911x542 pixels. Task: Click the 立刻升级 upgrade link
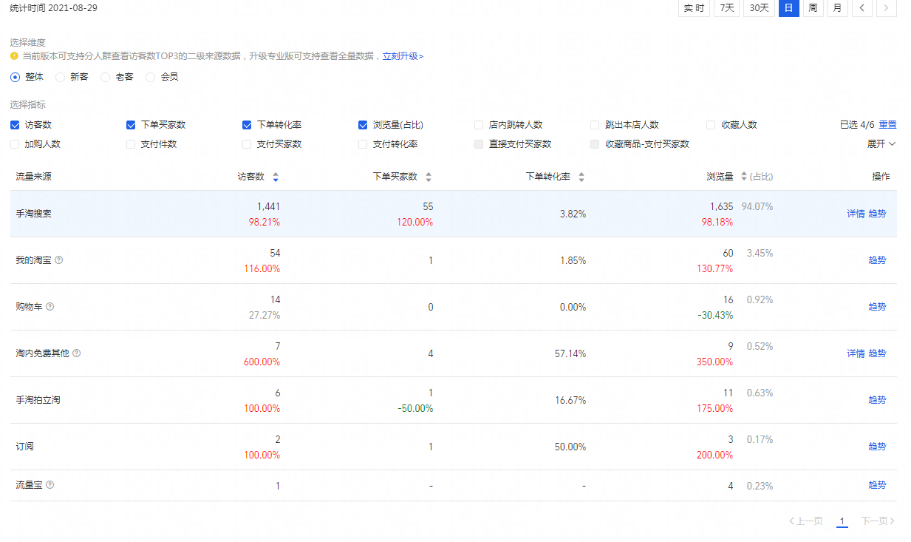point(403,56)
